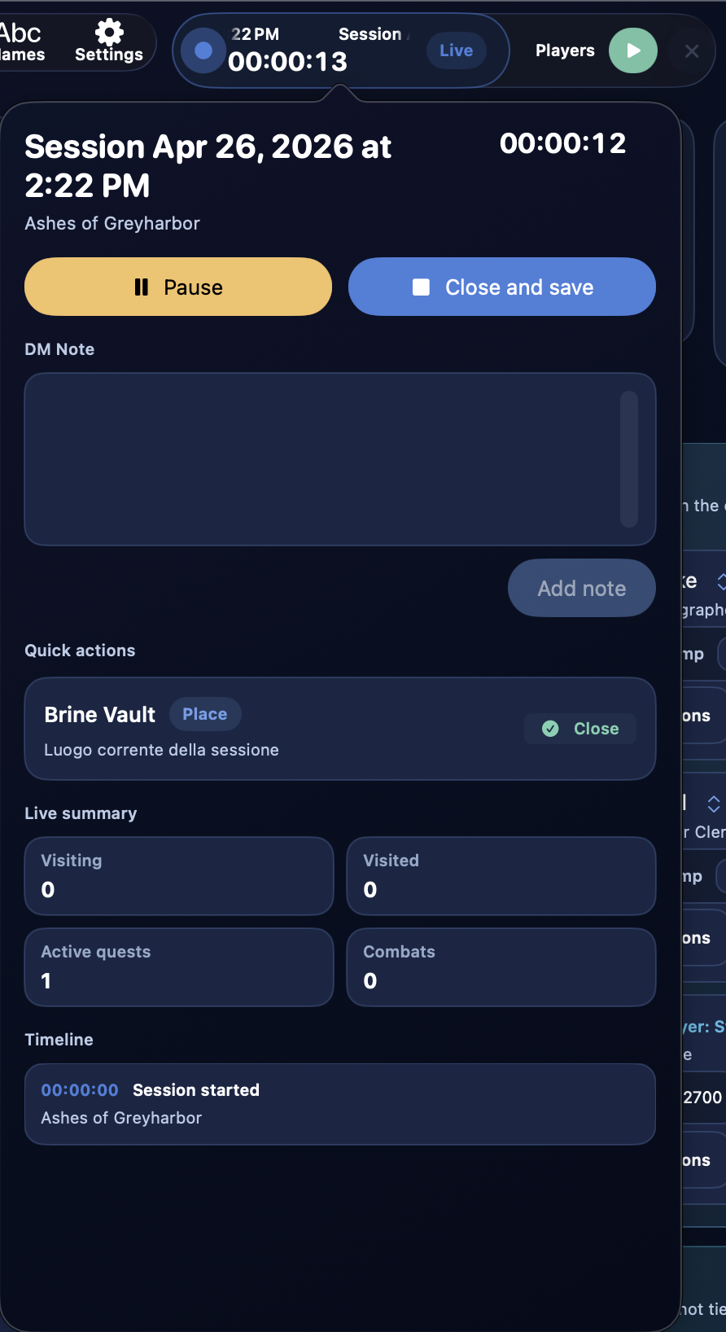The width and height of the screenshot is (726, 1332).
Task: Click the blue record indicator circle
Action: tap(203, 50)
